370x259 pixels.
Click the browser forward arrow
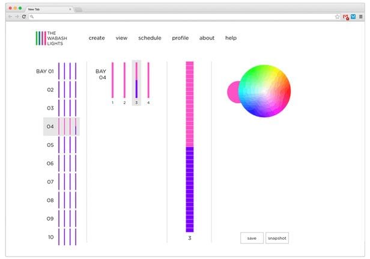(17, 17)
